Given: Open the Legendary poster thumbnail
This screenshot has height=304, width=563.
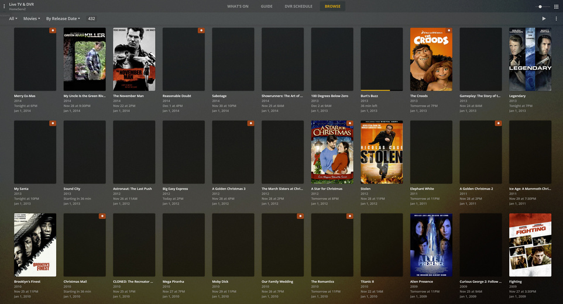Looking at the screenshot, I should [x=530, y=59].
